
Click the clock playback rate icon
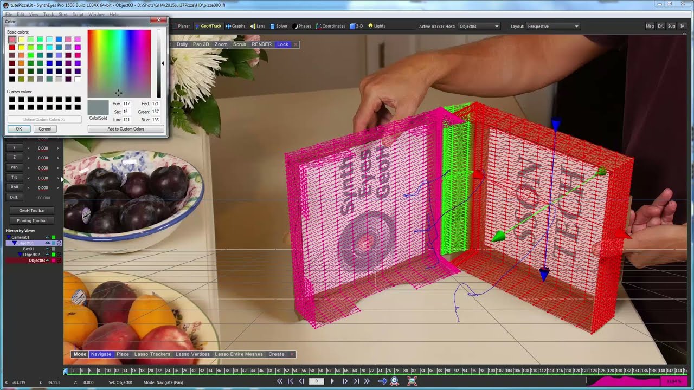point(395,381)
